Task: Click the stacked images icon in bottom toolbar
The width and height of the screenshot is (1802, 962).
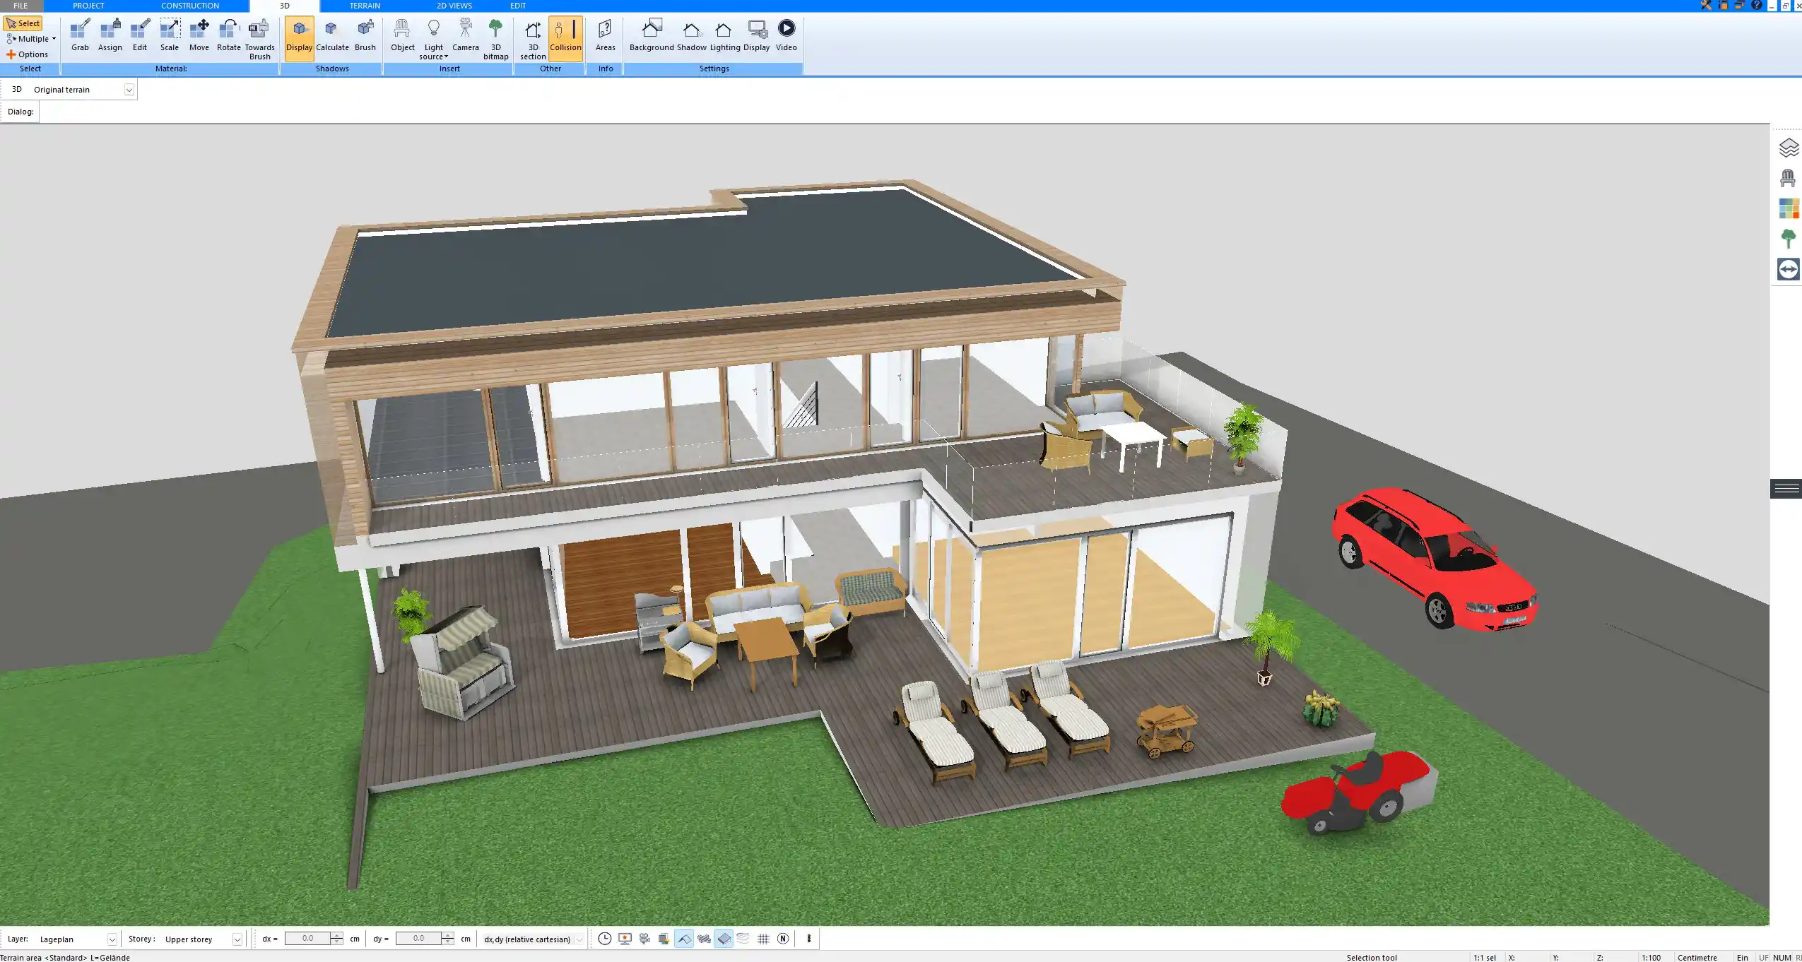Action: [x=664, y=939]
